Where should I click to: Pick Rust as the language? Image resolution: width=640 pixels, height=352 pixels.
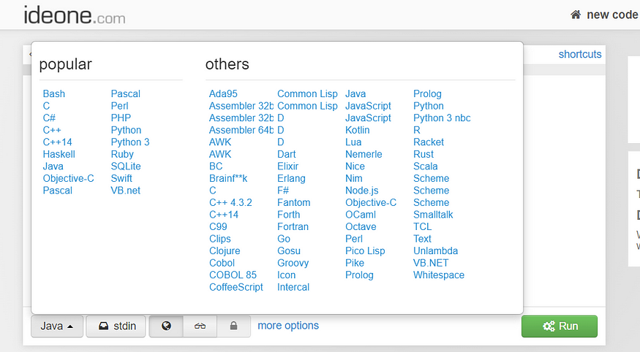pos(423,154)
